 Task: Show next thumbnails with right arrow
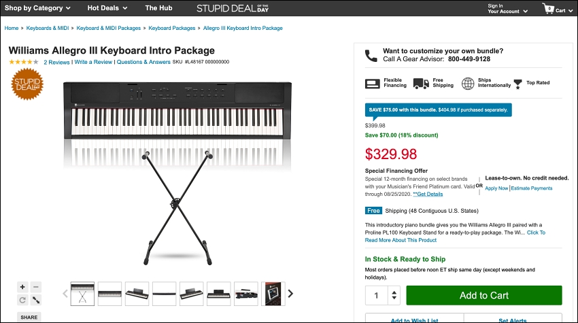(290, 294)
